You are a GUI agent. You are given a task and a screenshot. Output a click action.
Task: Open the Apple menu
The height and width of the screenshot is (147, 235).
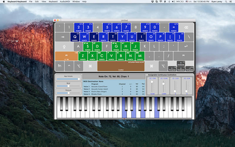[4, 2]
